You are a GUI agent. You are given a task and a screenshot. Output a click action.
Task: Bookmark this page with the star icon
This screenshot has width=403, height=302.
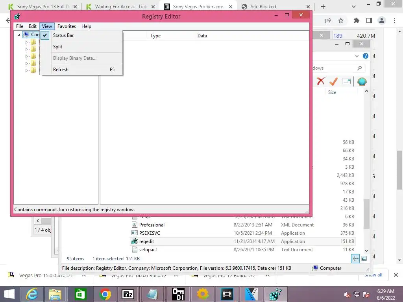[x=341, y=20]
